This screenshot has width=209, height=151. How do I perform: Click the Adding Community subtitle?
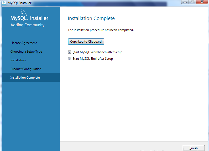[28, 25]
